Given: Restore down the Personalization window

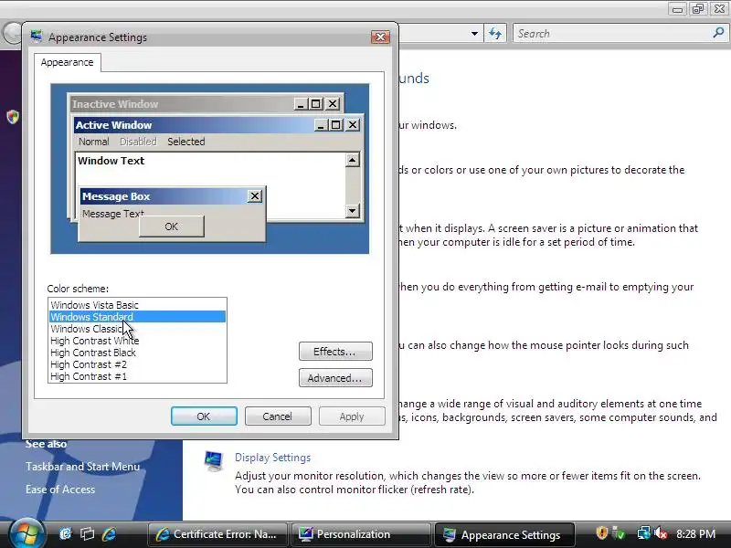Looking at the screenshot, I should [x=698, y=9].
